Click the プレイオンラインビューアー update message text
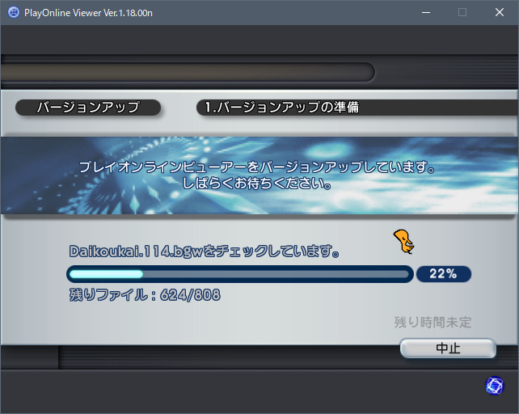The width and height of the screenshot is (519, 414). pyautogui.click(x=257, y=167)
